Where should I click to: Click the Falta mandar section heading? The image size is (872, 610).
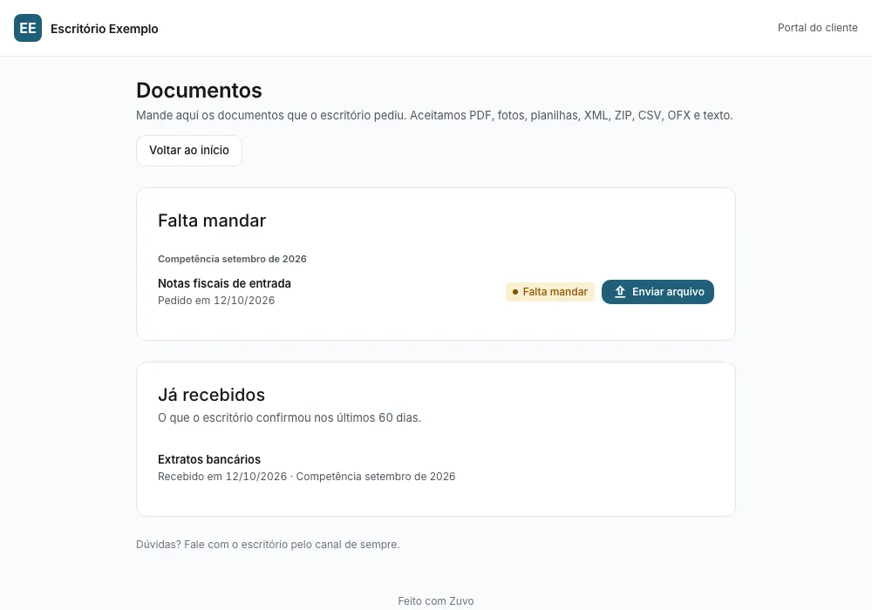tap(212, 220)
